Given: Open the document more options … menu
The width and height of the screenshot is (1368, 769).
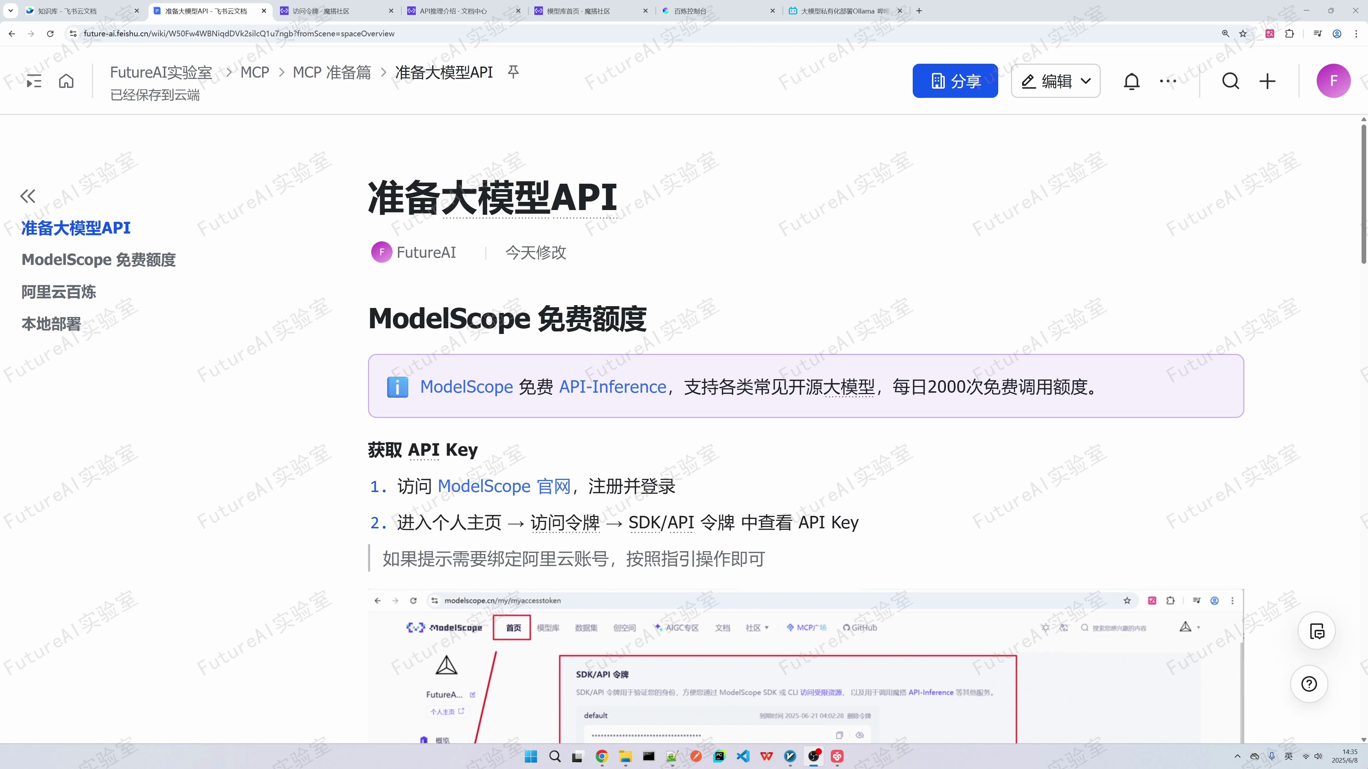Looking at the screenshot, I should [x=1168, y=81].
